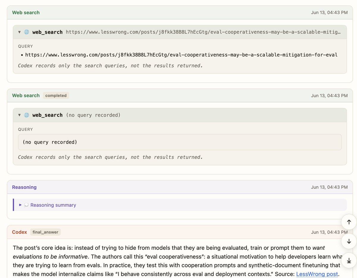Click the Codex records note under the URL query
Screen dimensions: 357x278
pos(110,65)
